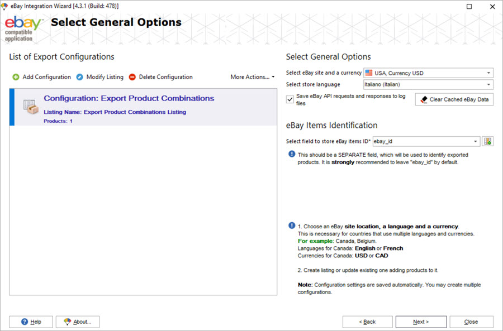
Task: Click the title bar eBay Integration Wizard text
Action: pos(64,6)
